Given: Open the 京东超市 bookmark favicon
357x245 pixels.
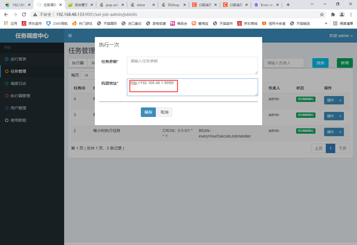Looking at the screenshot, I should pyautogui.click(x=24, y=23).
